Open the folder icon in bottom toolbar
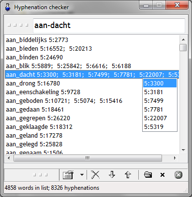 tap(148, 175)
